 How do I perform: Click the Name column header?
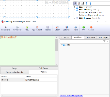click(13, 77)
